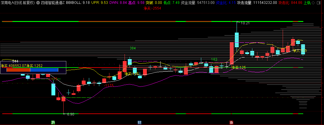The width and height of the screenshot is (324, 125).
Task: Click the red 攻击比: 844.86 readout
Action: [x=290, y=3]
